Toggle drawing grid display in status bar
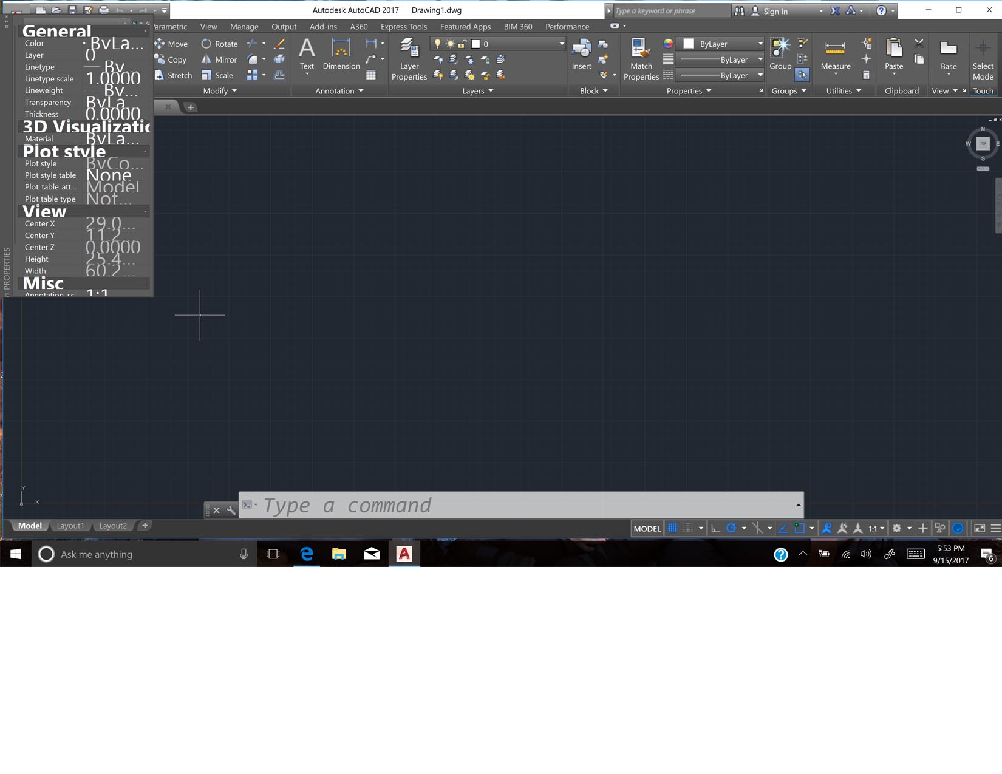 pos(672,528)
